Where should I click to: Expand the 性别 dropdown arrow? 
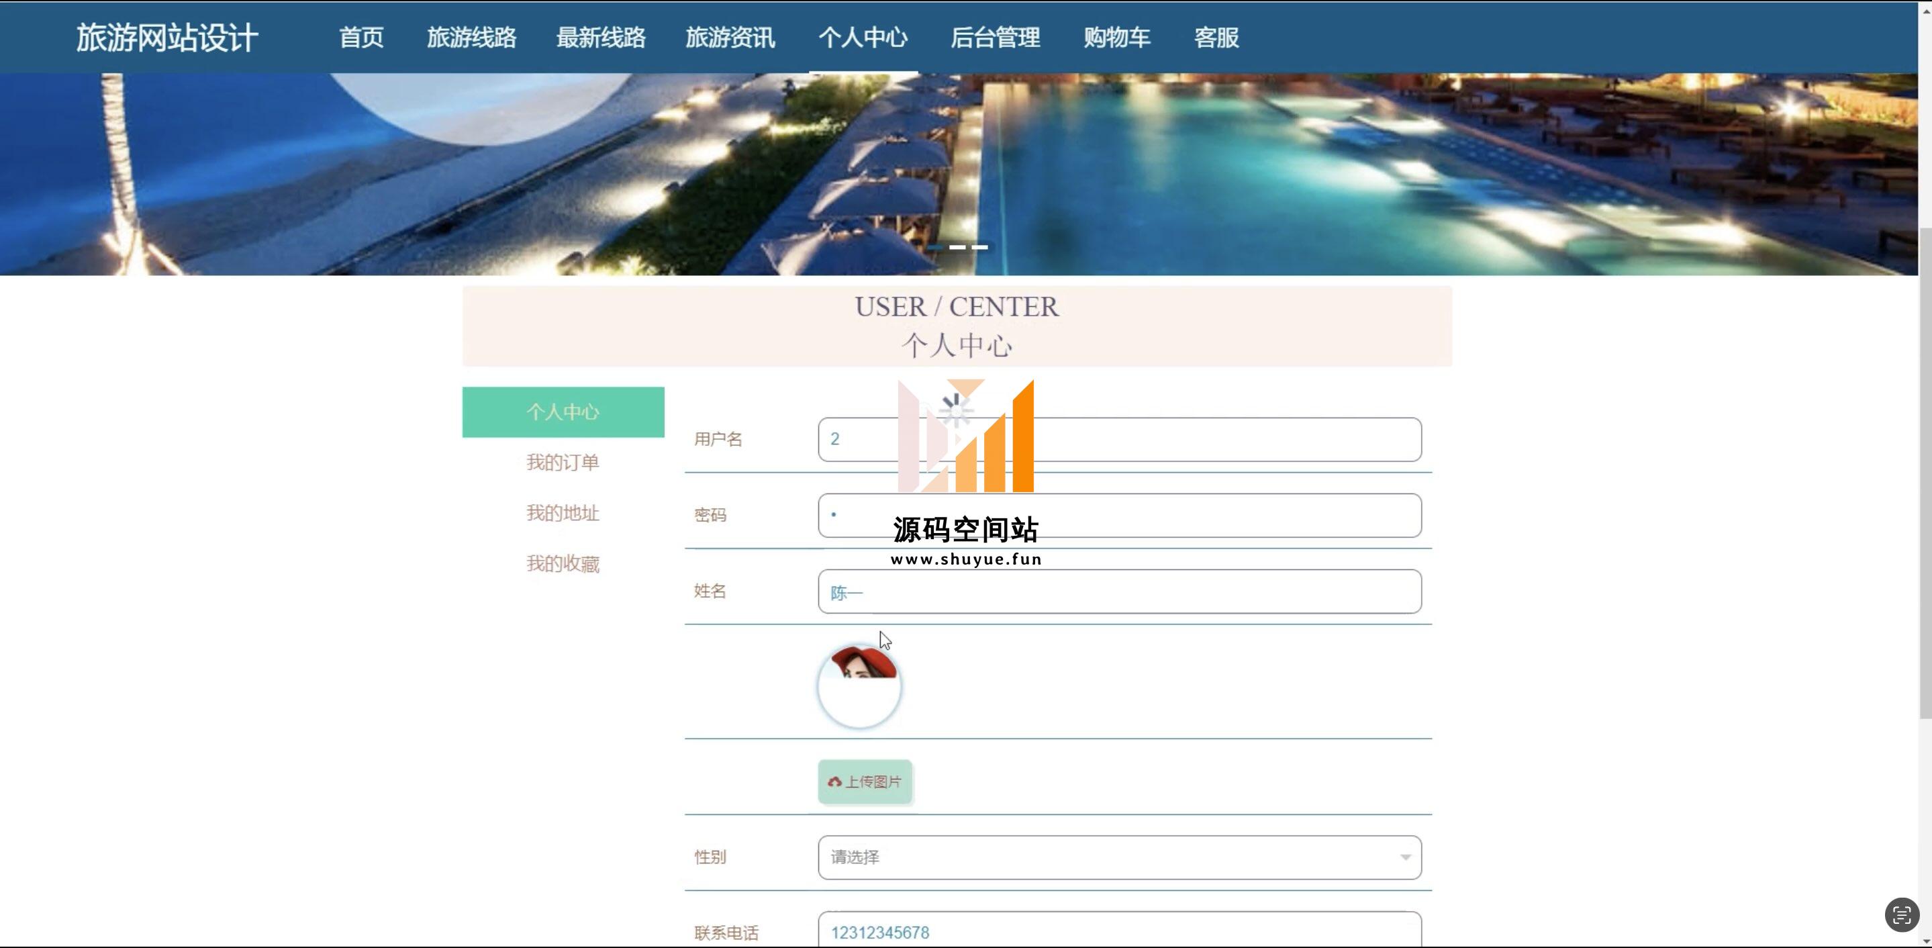pyautogui.click(x=1405, y=857)
